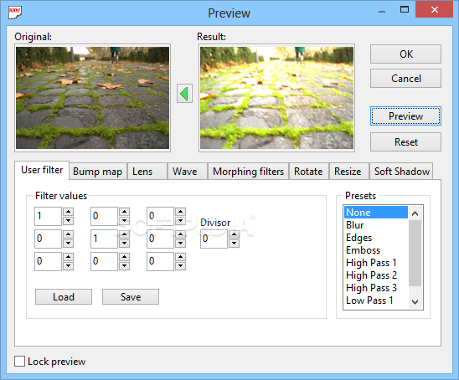Image resolution: width=459 pixels, height=380 pixels.
Task: Increase top-right filter value spinner
Action: coord(181,212)
